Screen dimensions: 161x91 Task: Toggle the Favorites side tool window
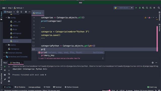[x=1, y=78]
